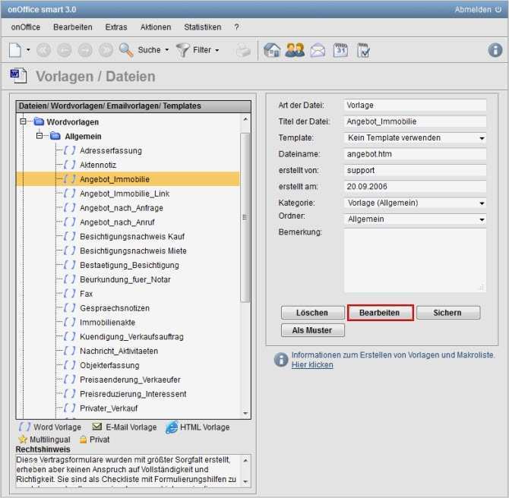Open the Aktionen menu

click(156, 27)
